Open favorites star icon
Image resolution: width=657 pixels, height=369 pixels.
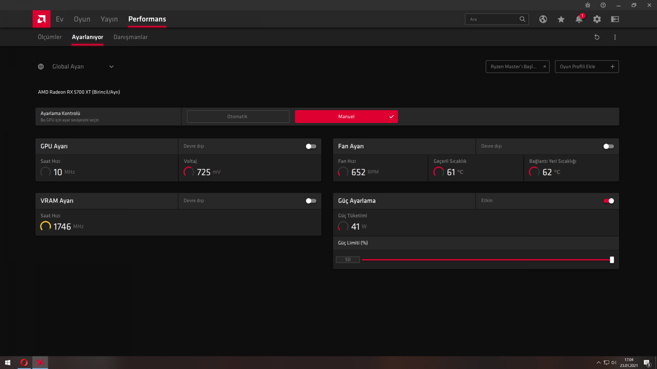point(561,19)
